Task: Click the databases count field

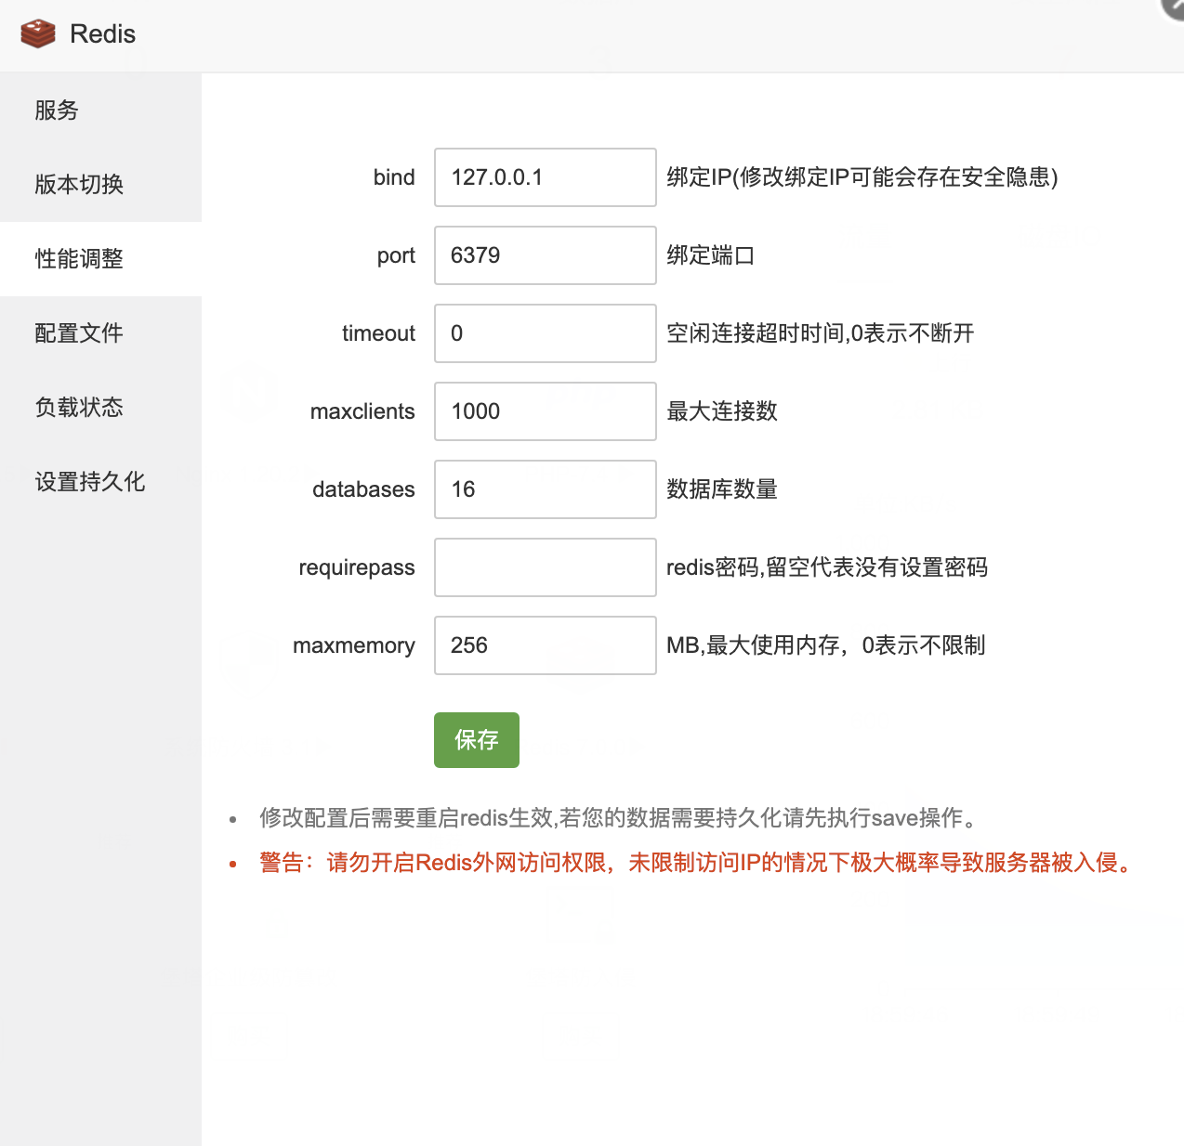Action: pyautogui.click(x=545, y=489)
